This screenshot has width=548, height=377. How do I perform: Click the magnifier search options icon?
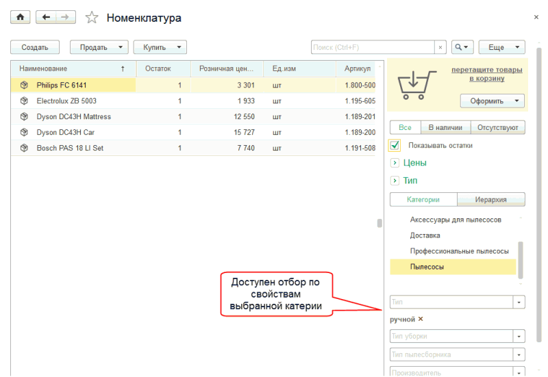click(463, 47)
